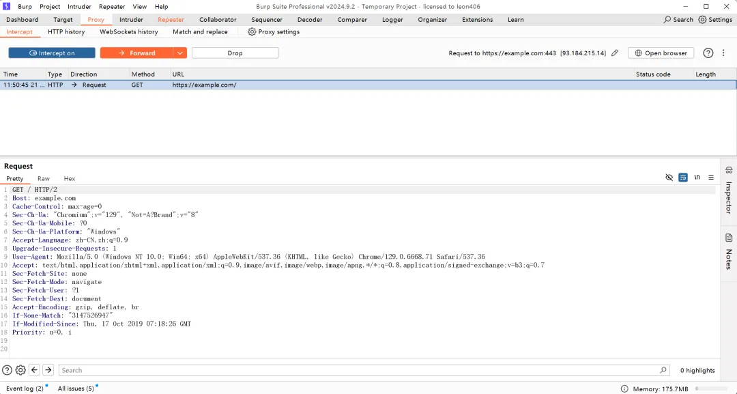Open the Logger tab
The height and width of the screenshot is (394, 737).
(392, 20)
